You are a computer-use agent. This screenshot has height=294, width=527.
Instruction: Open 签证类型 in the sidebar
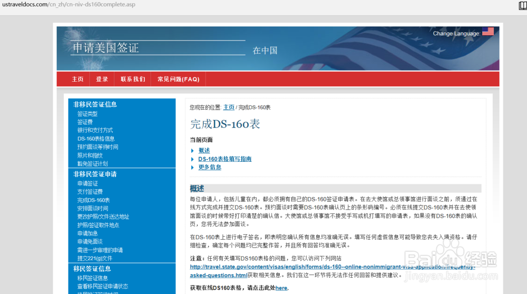(x=87, y=114)
